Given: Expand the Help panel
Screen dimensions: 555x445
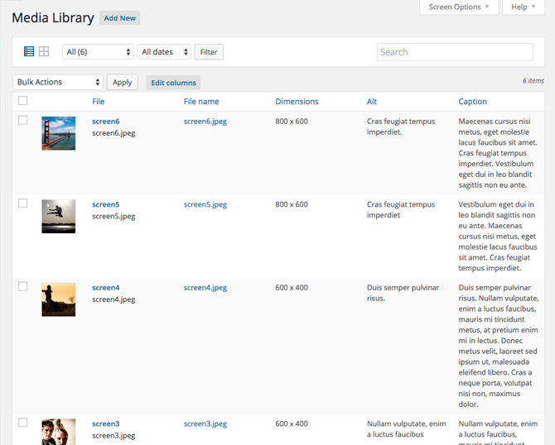Looking at the screenshot, I should (524, 7).
